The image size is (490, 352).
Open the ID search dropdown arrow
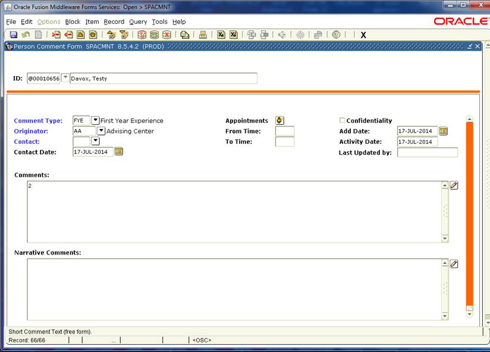click(65, 78)
